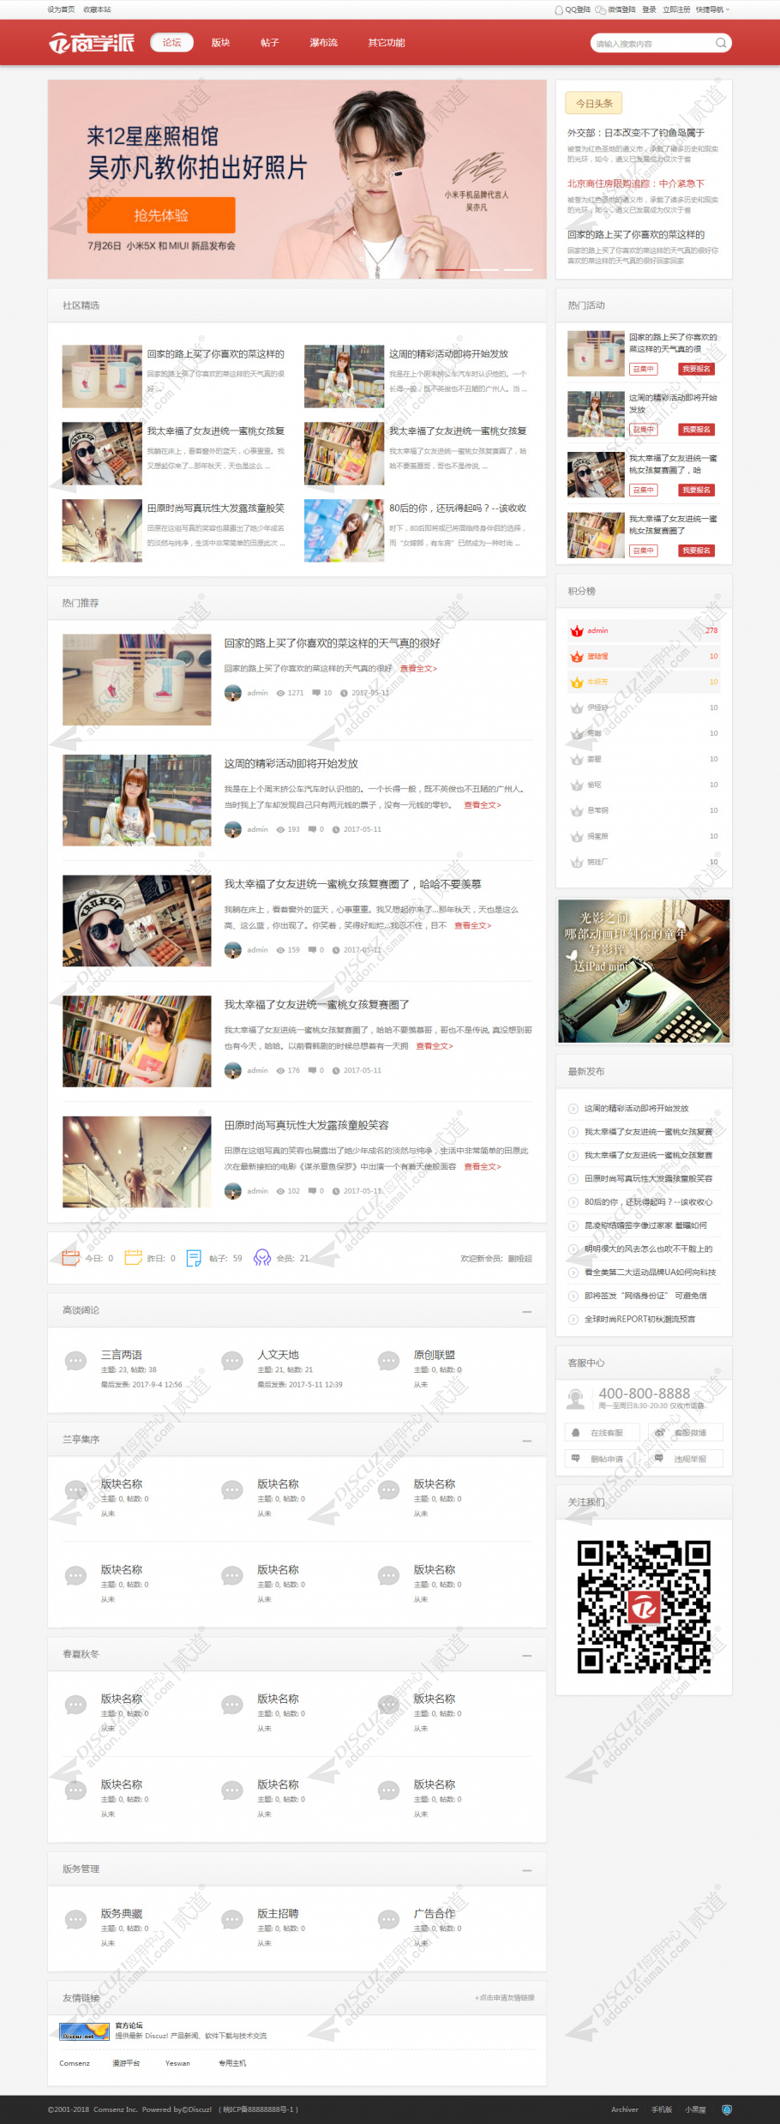The image size is (780, 2124).
Task: Click the 版主招聘 forum bubble icon
Action: coord(232,1918)
